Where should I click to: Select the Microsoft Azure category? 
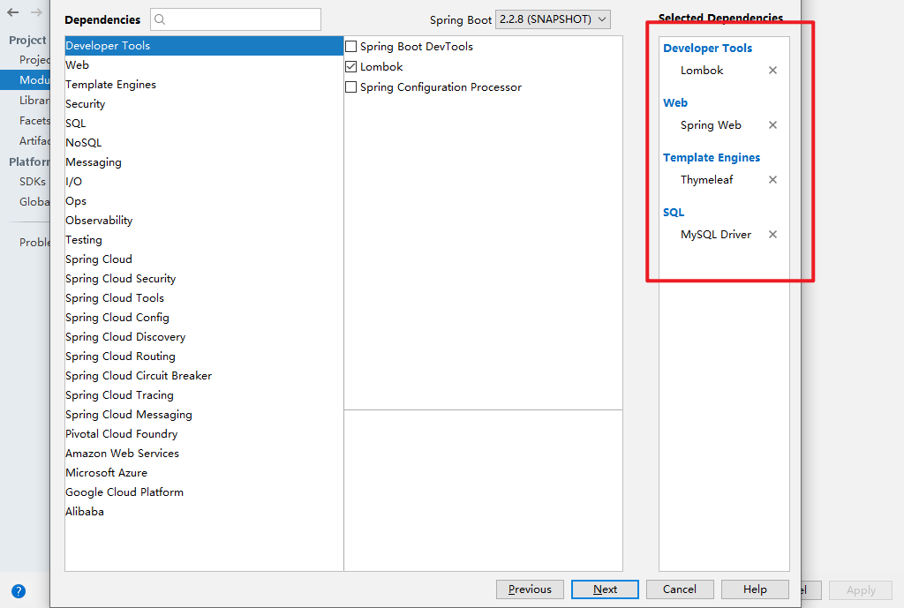click(204, 473)
